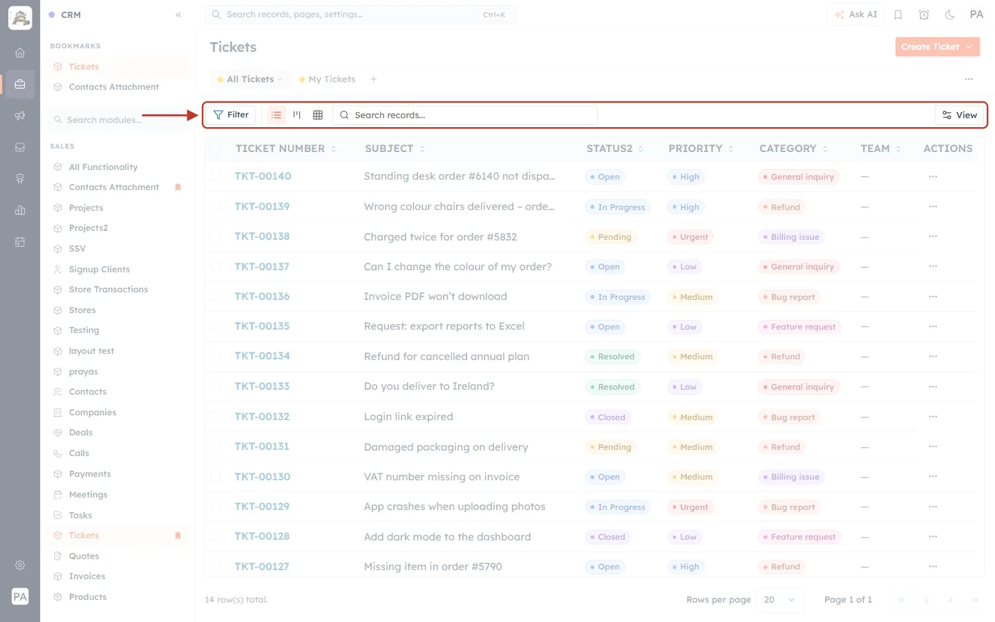The height and width of the screenshot is (622, 995).
Task: Switch to the My Tickets tab
Action: (x=327, y=79)
